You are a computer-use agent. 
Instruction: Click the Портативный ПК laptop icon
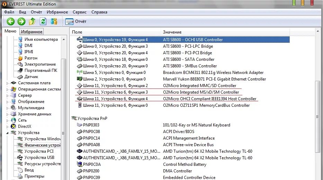20,70
